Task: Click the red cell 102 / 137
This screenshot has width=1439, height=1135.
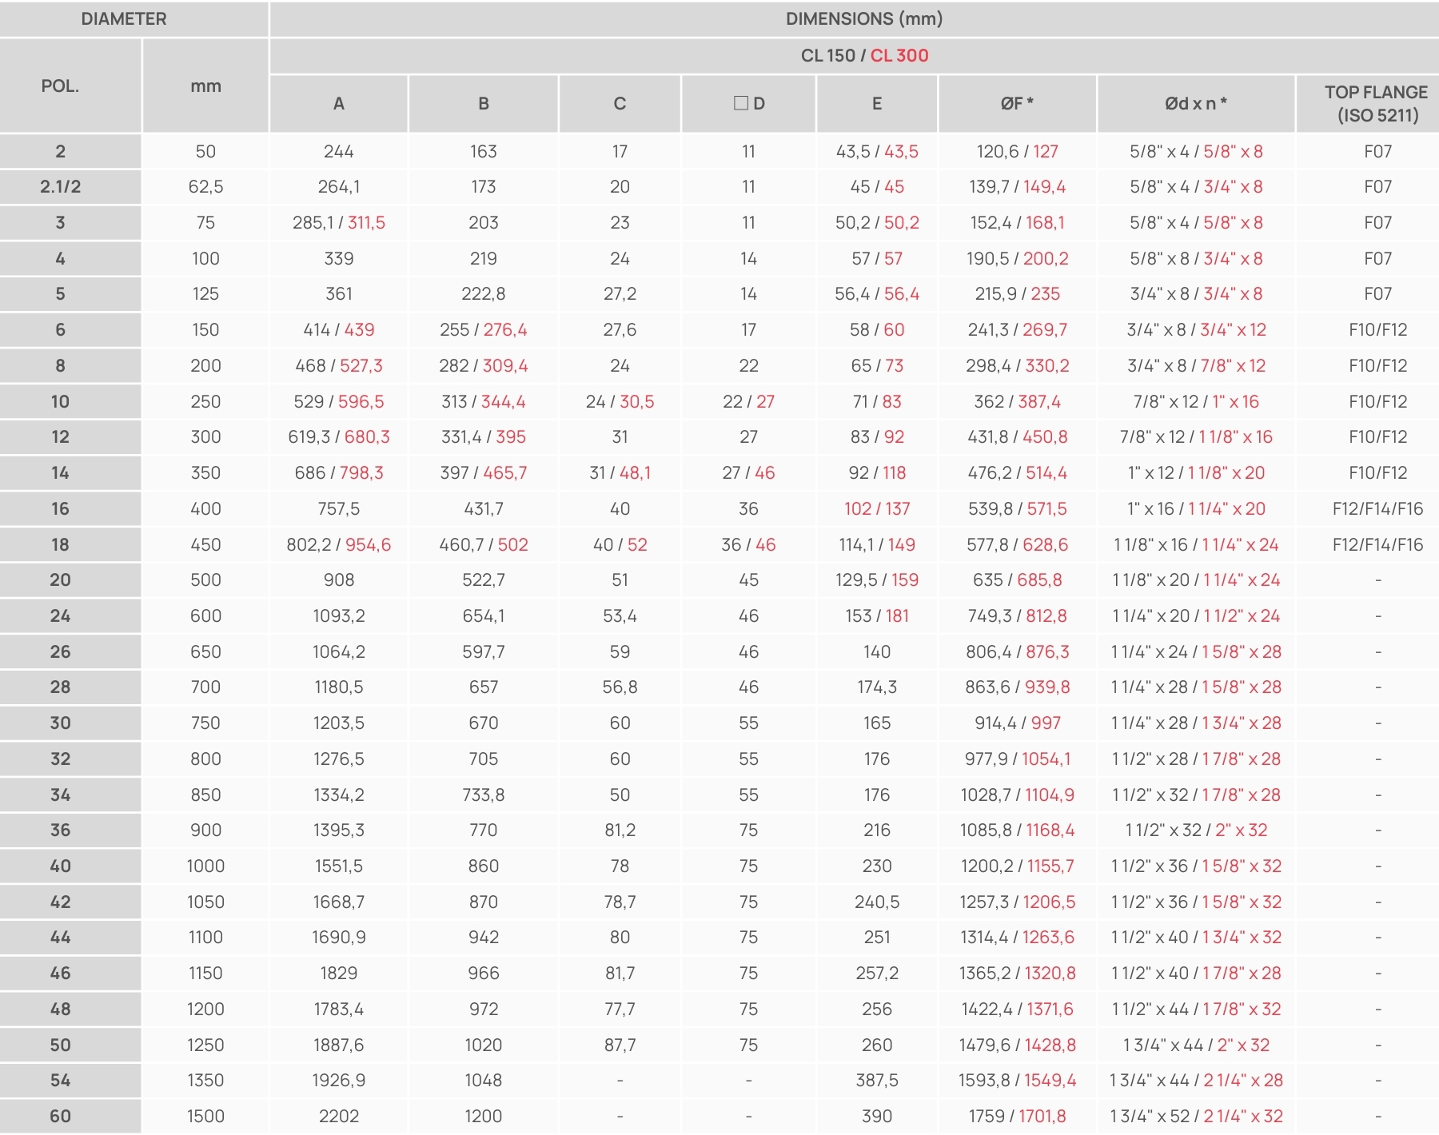Action: pyautogui.click(x=877, y=509)
